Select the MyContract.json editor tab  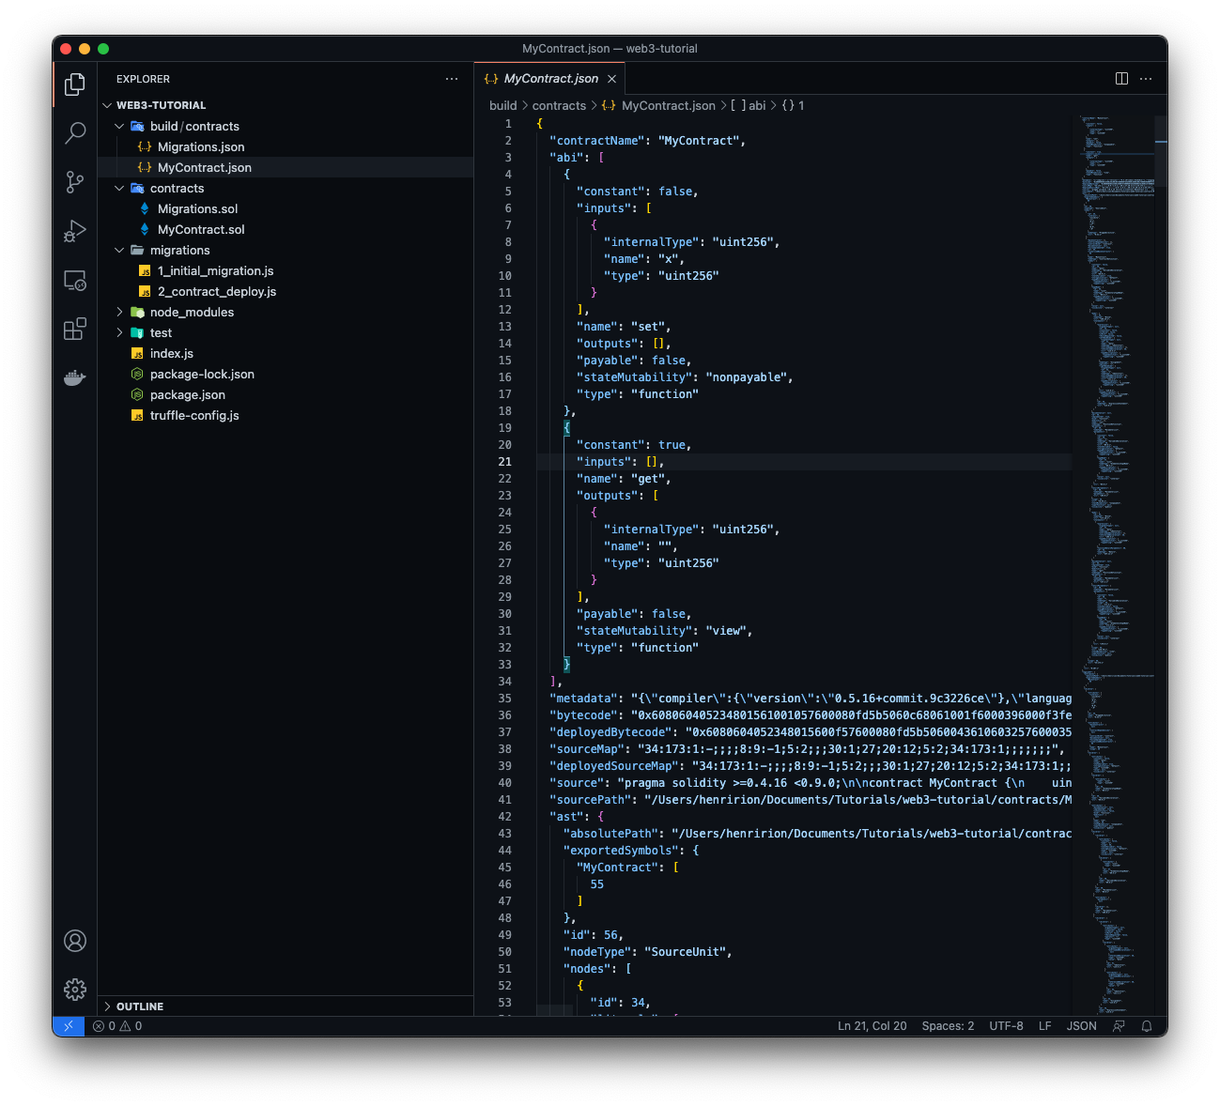[550, 79]
